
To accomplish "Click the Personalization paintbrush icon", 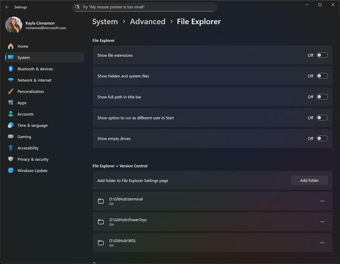I will click(x=11, y=91).
